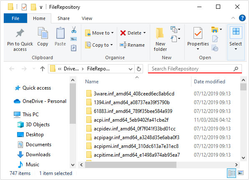Sort by Date modified column header
This screenshot has height=180, width=249.
[x=209, y=82]
